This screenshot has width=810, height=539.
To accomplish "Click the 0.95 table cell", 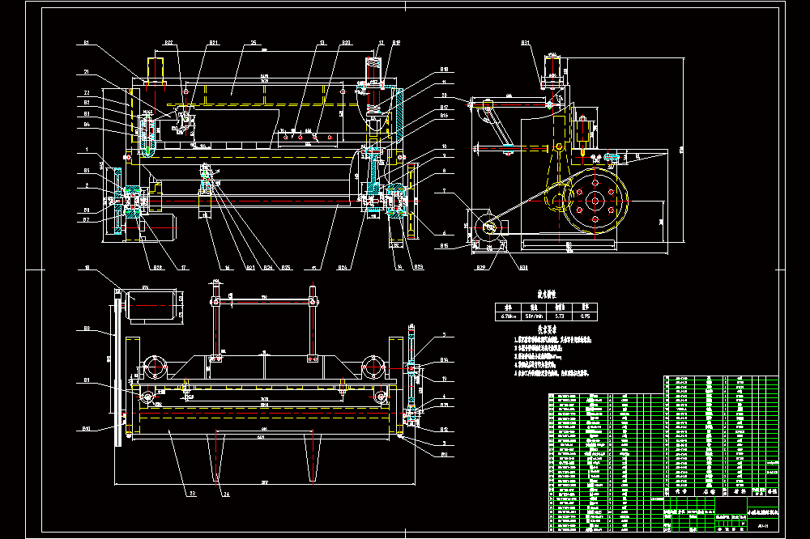I will [585, 316].
